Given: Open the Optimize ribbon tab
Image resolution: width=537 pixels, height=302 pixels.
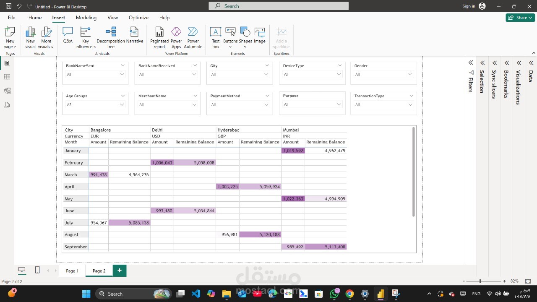Looking at the screenshot, I should [x=138, y=18].
